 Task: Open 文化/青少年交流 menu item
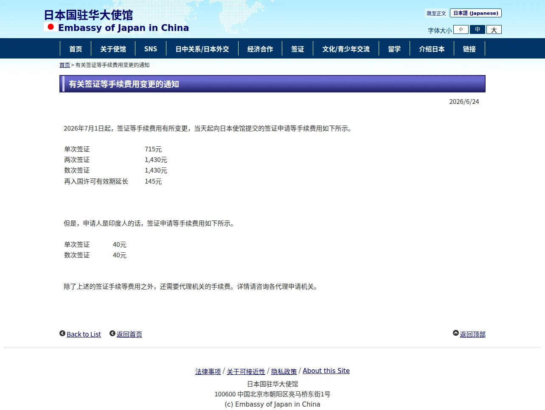pos(346,49)
